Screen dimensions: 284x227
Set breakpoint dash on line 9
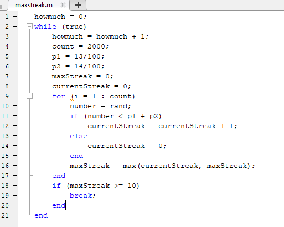15,96
